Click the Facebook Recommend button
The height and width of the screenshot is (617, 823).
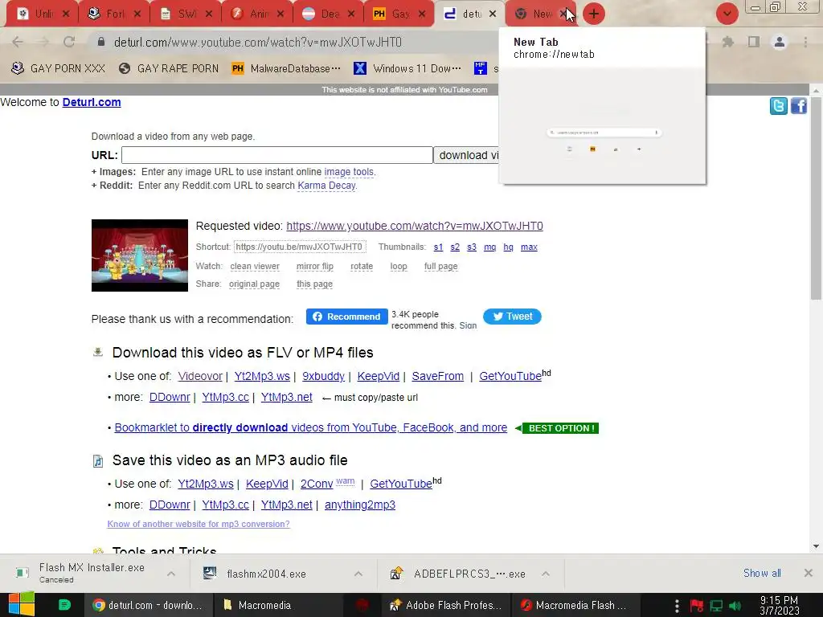pyautogui.click(x=346, y=317)
